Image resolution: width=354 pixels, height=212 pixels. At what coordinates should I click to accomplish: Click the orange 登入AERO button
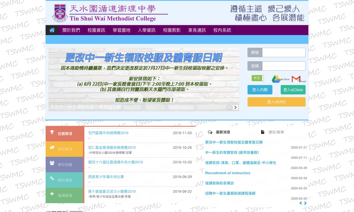pyautogui.click(x=276, y=102)
